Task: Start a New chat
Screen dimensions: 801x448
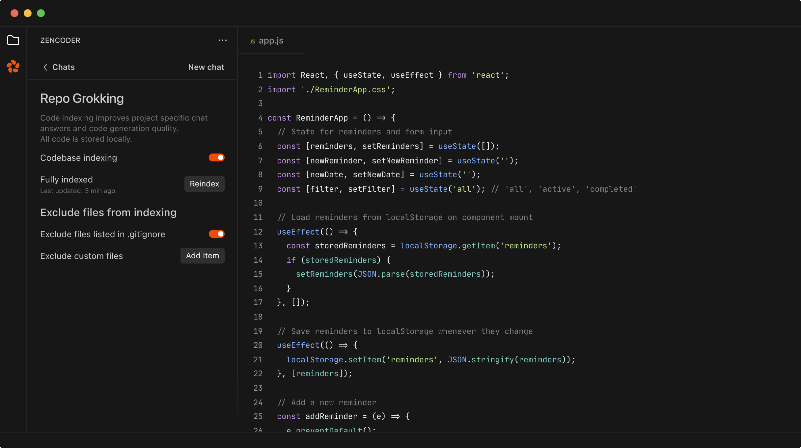Action: point(206,67)
